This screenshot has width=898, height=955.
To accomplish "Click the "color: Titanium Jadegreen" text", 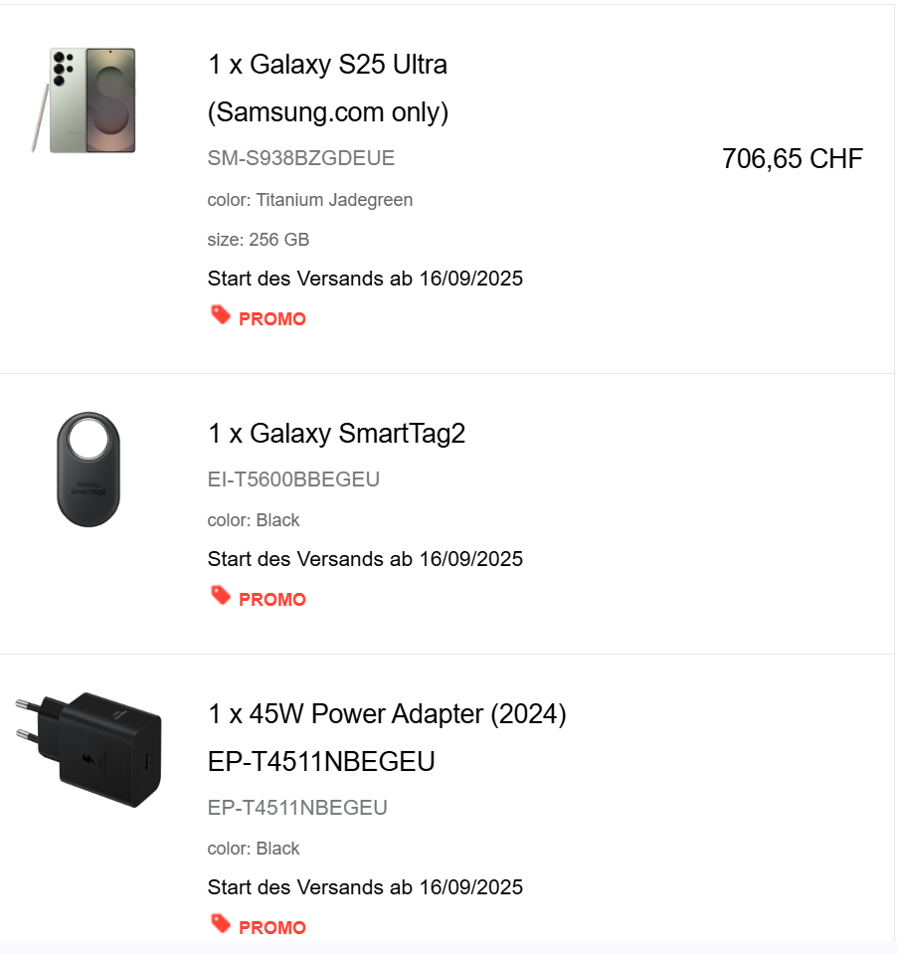I will pos(309,200).
